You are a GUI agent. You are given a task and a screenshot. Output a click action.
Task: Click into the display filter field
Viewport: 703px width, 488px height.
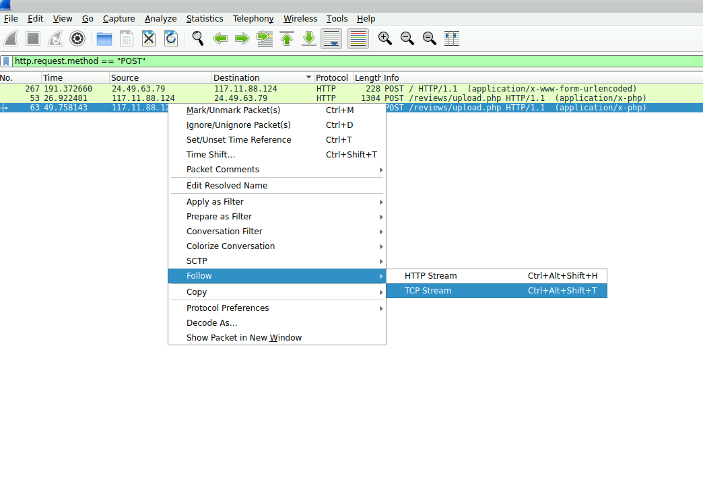358,61
